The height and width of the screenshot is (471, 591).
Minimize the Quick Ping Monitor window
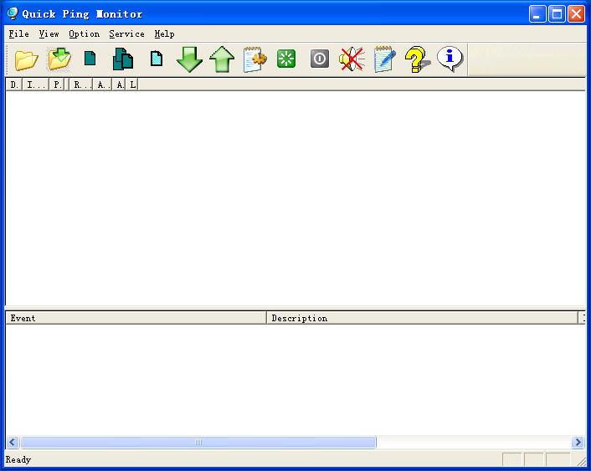pyautogui.click(x=537, y=14)
